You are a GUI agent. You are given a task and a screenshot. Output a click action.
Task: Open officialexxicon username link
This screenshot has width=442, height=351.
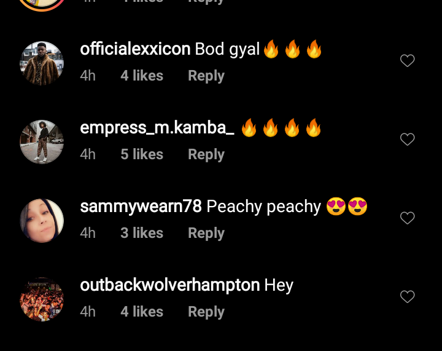click(135, 49)
